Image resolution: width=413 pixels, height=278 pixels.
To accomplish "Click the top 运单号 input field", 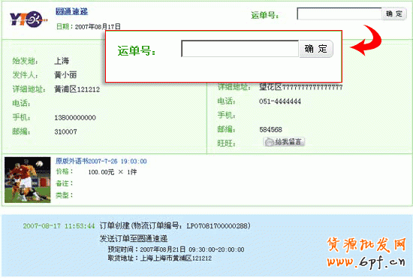I will point(339,14).
